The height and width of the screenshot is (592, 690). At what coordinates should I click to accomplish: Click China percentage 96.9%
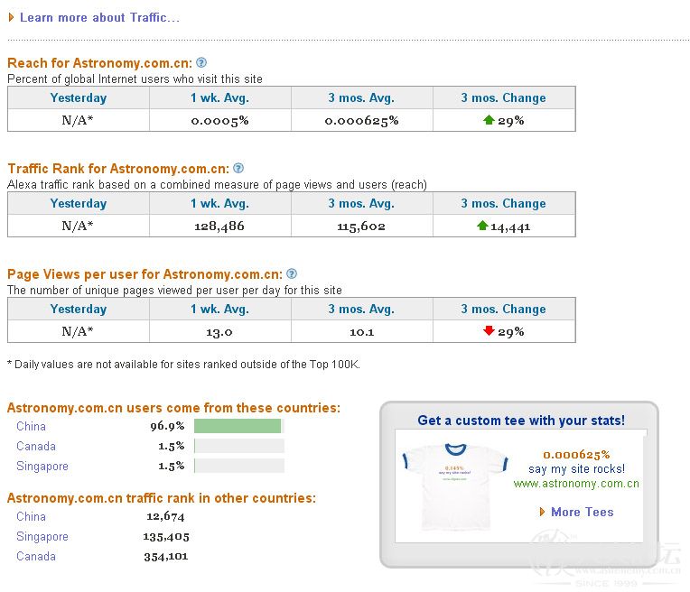(167, 426)
